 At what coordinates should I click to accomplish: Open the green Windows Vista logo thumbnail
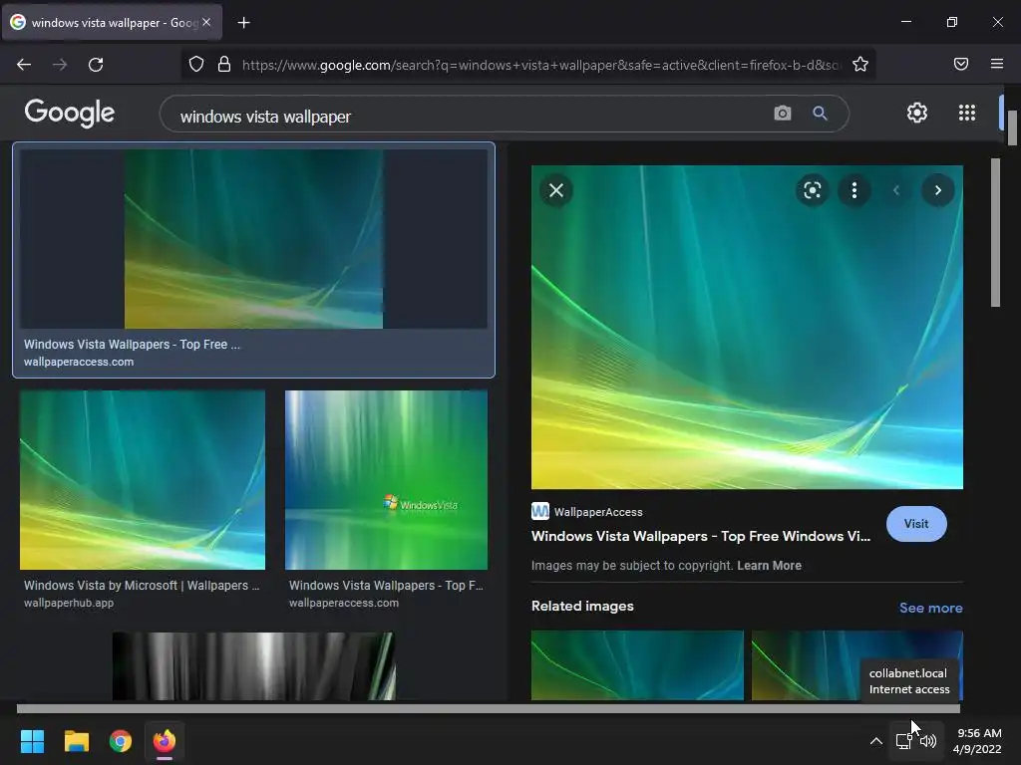pos(386,480)
